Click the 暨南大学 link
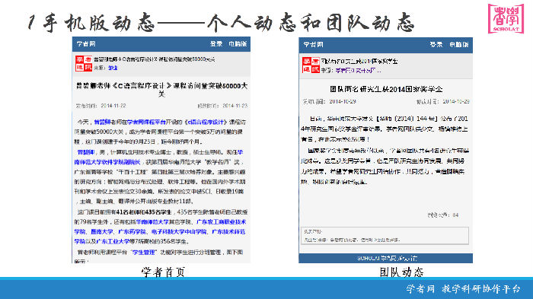 pos(101,232)
